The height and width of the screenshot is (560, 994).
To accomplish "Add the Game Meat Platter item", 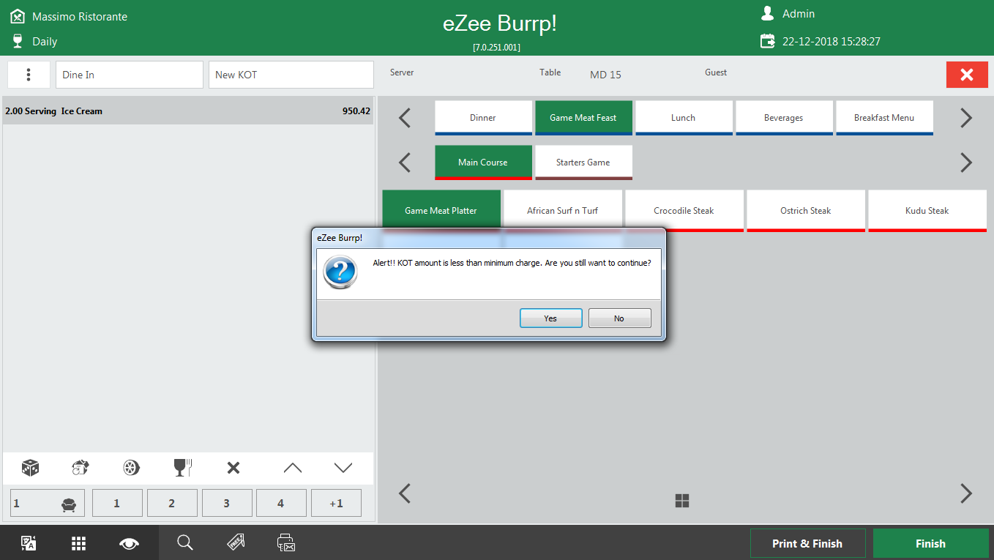I will 441,211.
